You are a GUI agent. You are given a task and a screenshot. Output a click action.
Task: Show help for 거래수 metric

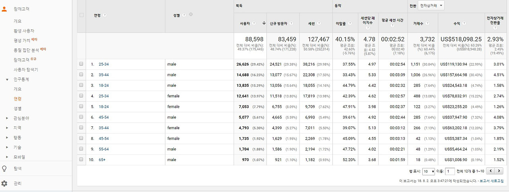(x=427, y=23)
